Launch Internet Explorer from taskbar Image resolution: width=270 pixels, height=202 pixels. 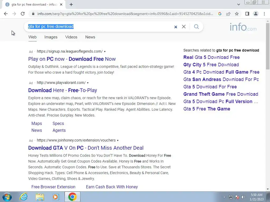coord(23,197)
